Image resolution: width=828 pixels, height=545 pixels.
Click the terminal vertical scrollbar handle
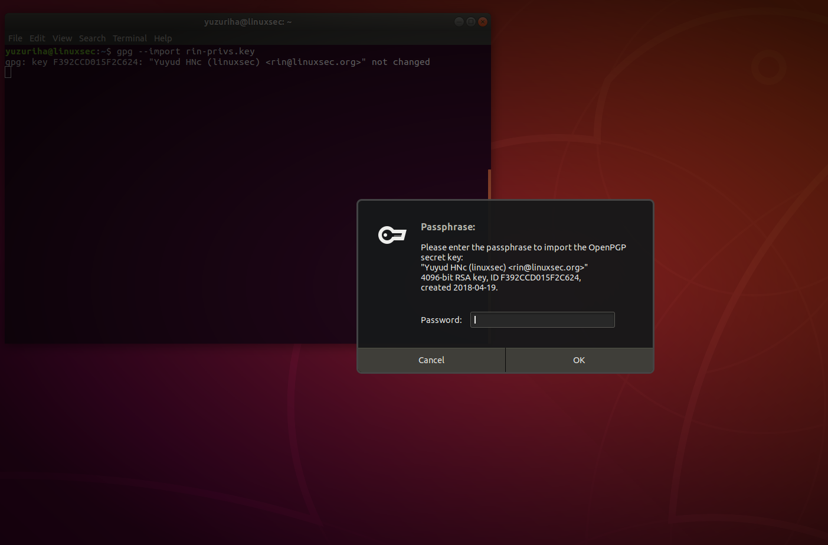pyautogui.click(x=489, y=184)
